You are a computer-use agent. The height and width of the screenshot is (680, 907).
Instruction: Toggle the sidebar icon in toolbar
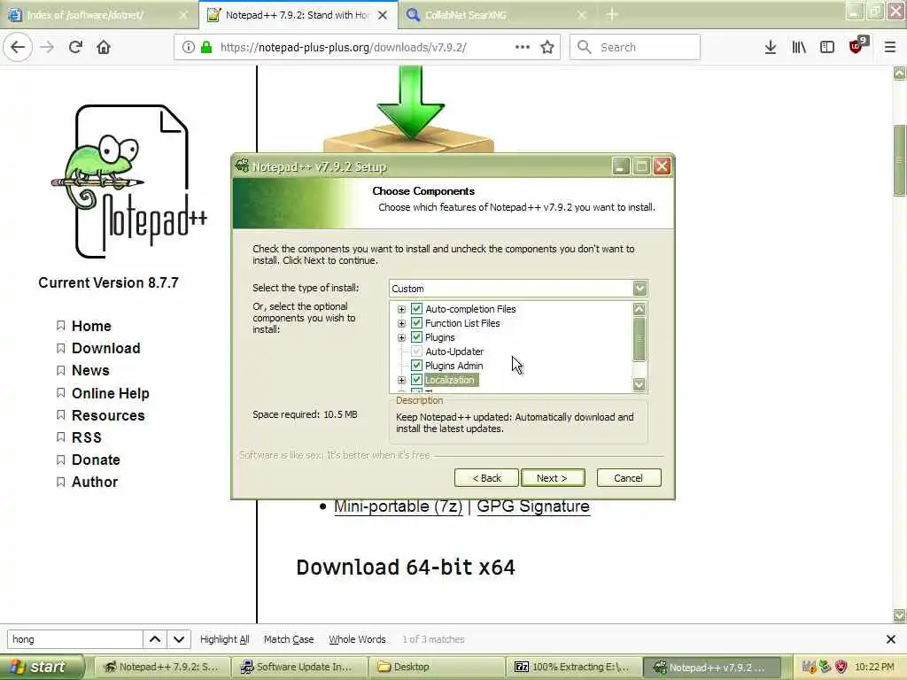point(827,48)
